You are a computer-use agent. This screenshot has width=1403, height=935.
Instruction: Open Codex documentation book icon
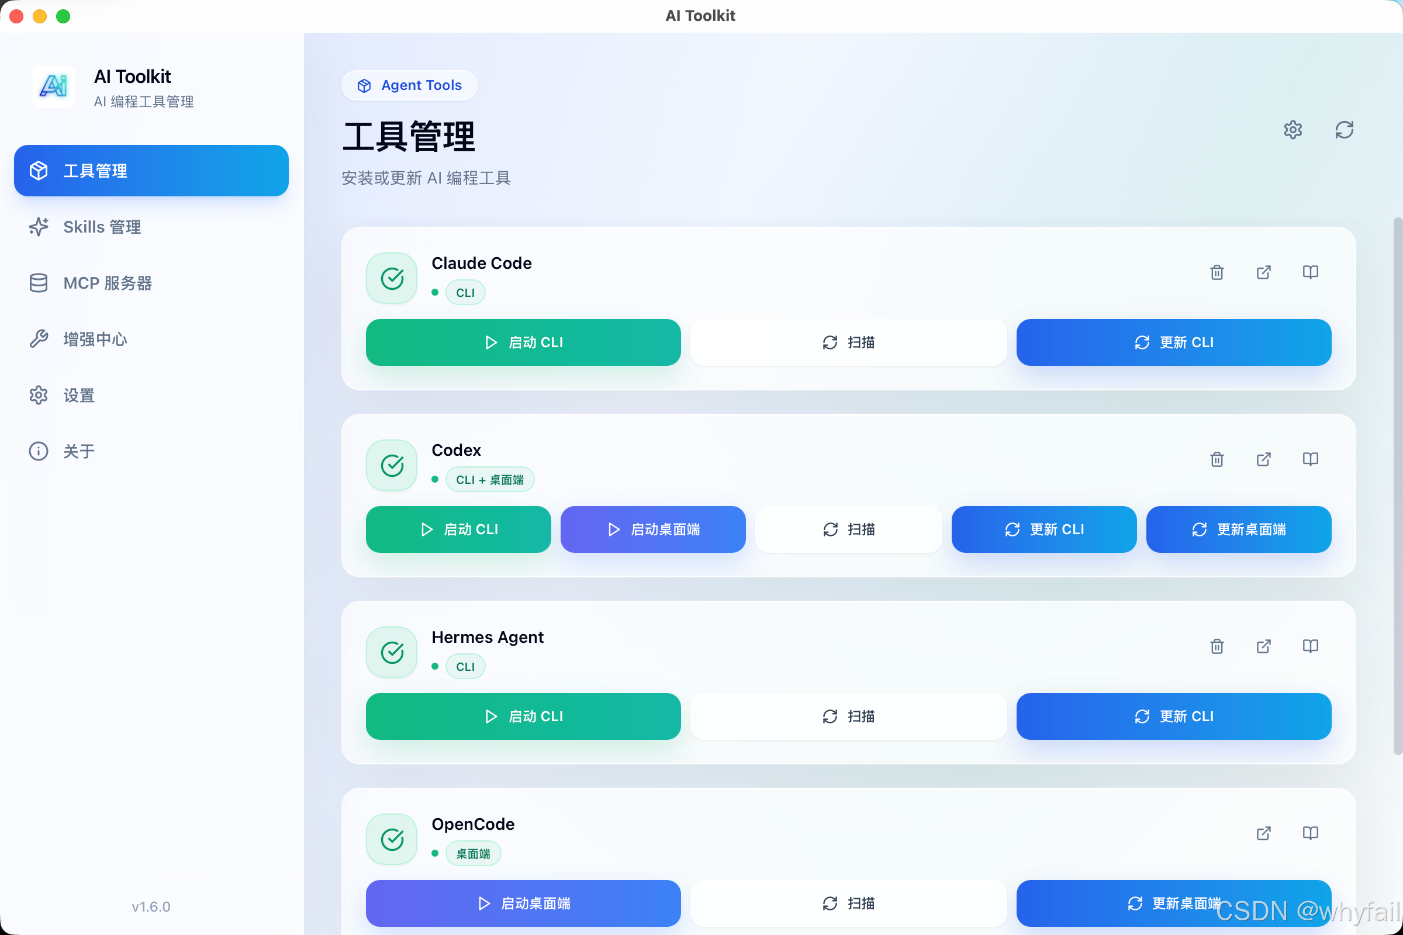1310,459
